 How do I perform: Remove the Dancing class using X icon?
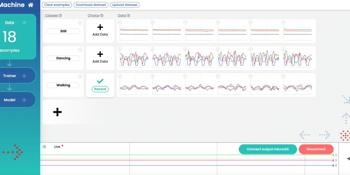(80, 50)
